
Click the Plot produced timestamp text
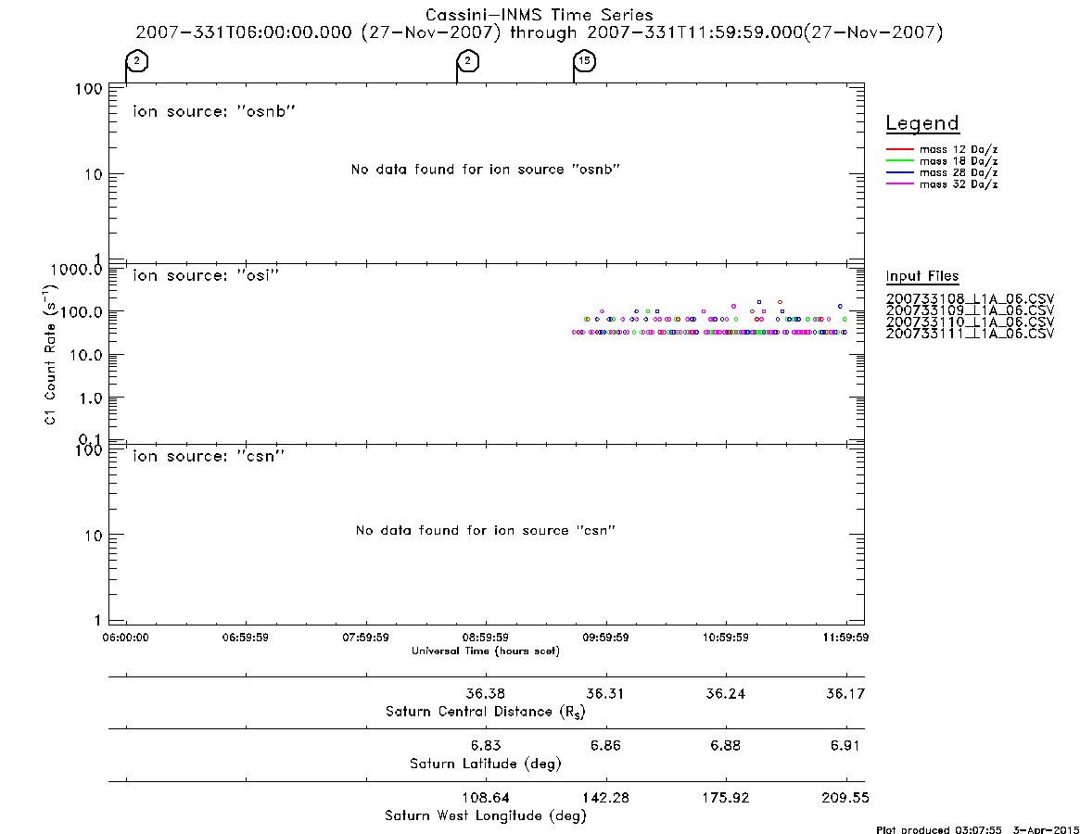click(x=977, y=829)
